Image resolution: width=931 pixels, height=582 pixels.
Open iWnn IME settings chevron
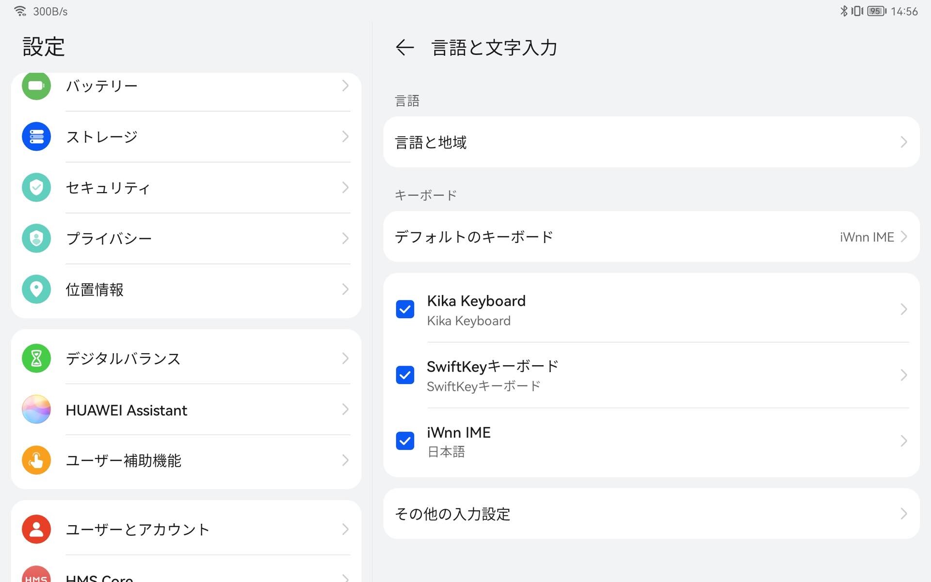click(x=904, y=441)
